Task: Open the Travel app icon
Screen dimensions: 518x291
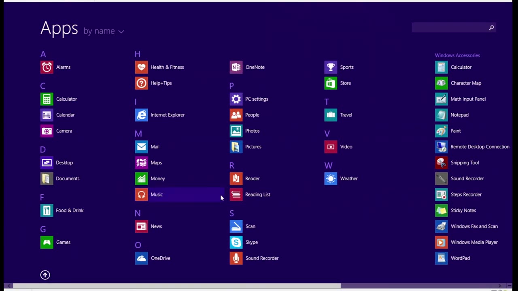Action: 331,115
